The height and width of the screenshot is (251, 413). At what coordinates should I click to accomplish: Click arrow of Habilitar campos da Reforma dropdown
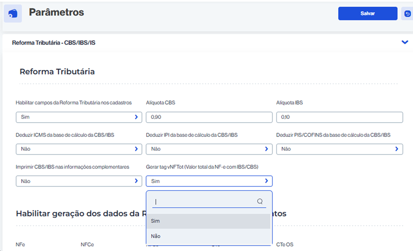136,117
